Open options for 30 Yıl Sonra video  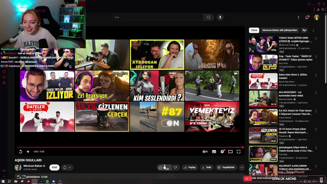(316, 129)
